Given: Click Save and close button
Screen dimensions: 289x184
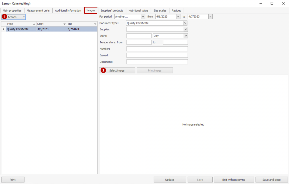Looking at the screenshot, I should (x=272, y=179).
